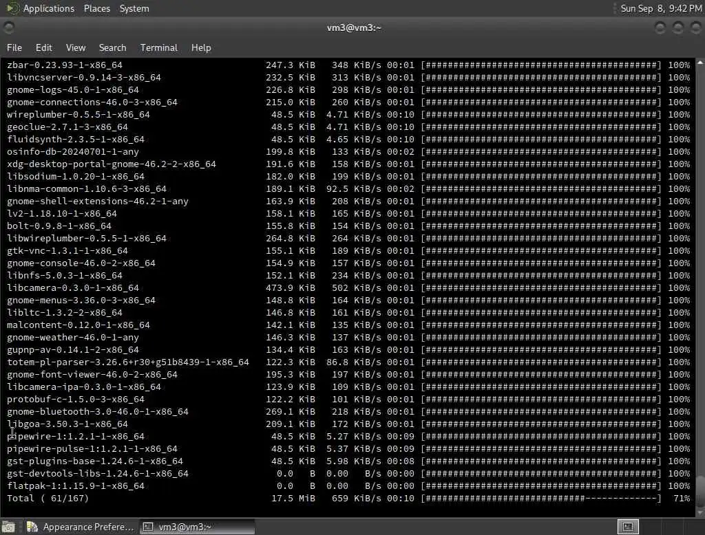Click the distro logo icon beside Applications
This screenshot has height=535, width=705.
[12, 8]
